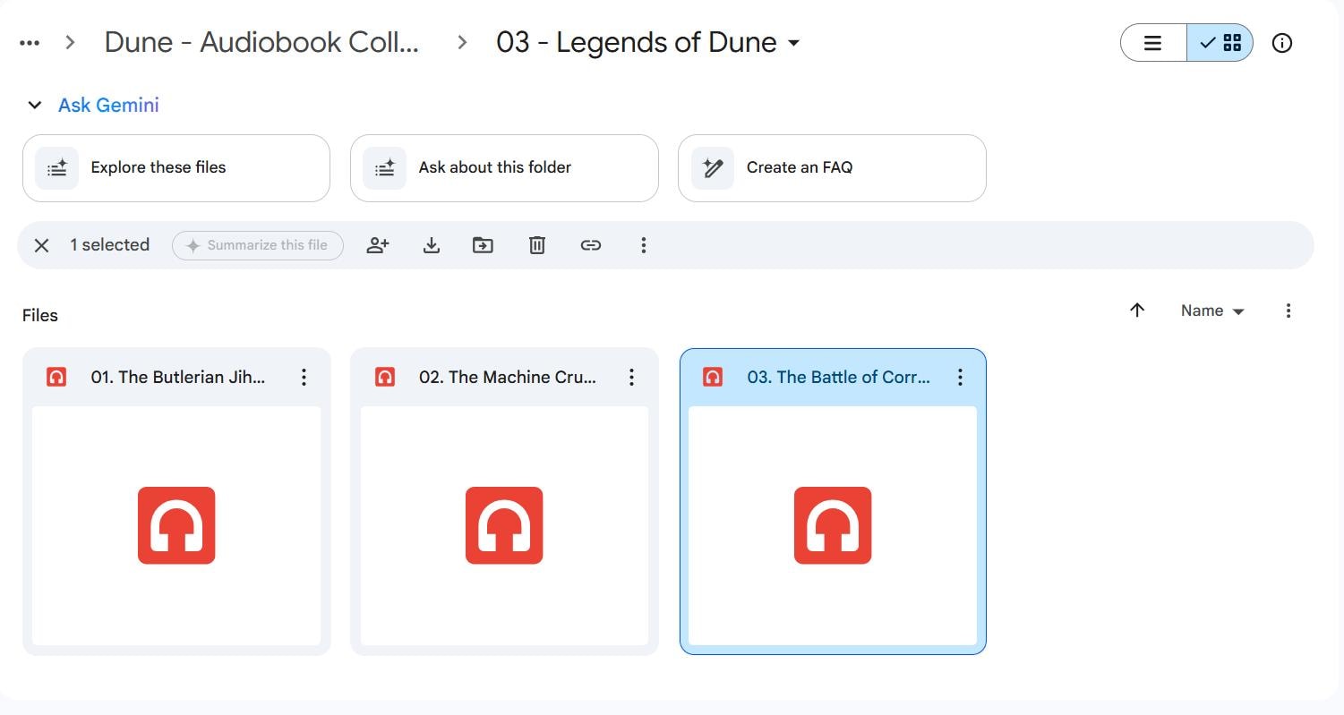The image size is (1344, 715).
Task: Switch to list layout view
Action: pos(1153,43)
